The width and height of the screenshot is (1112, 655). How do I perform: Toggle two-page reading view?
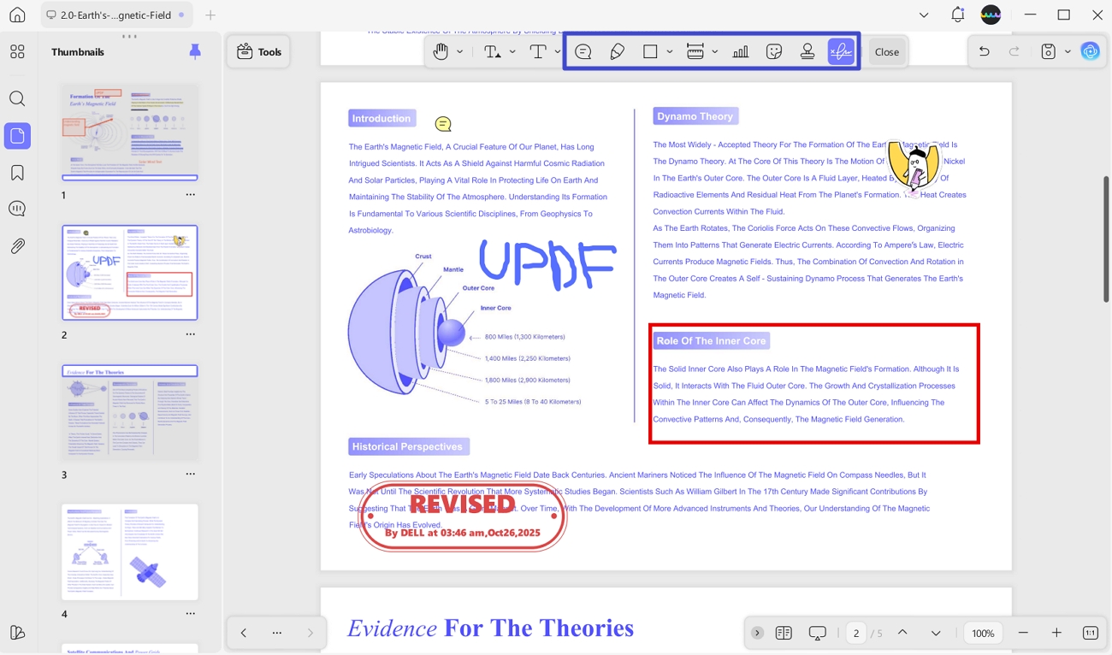[x=784, y=632]
